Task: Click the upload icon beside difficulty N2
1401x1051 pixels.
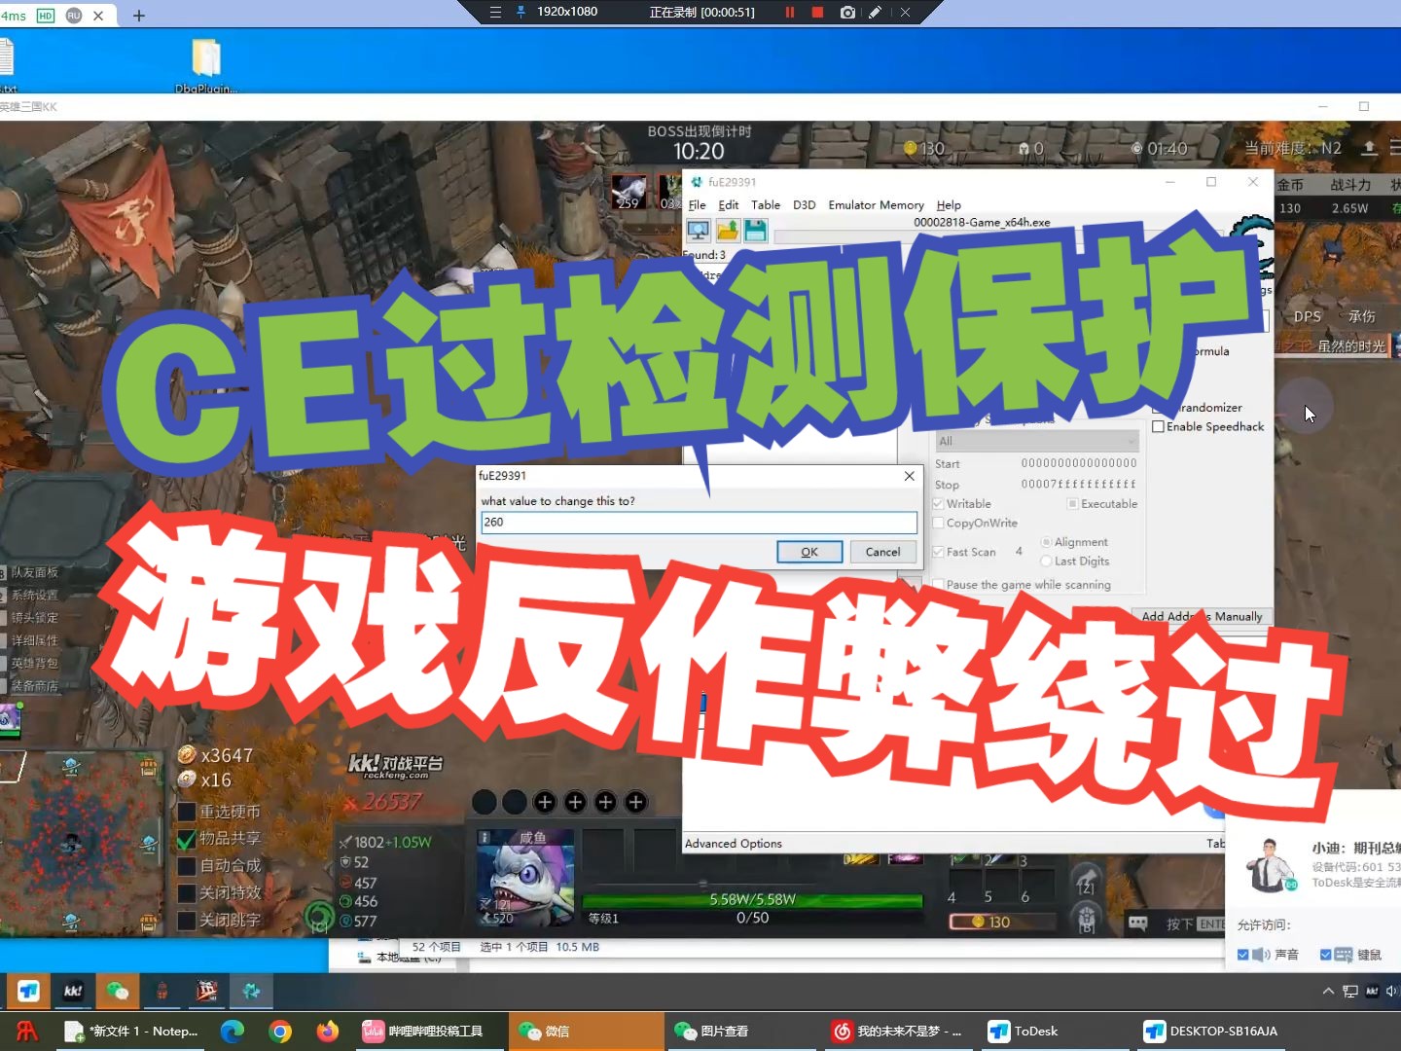Action: (x=1369, y=148)
